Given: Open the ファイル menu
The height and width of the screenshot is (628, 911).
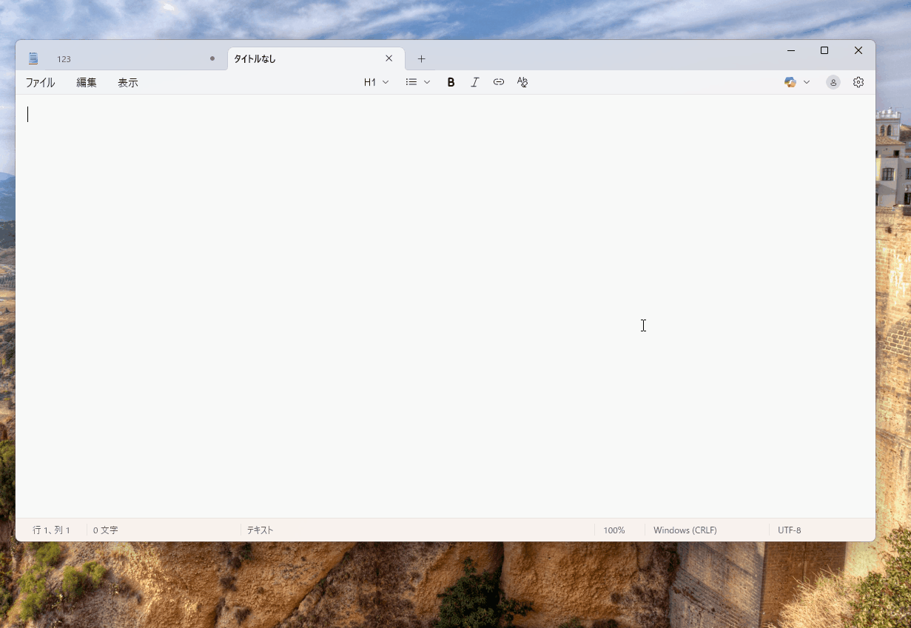Looking at the screenshot, I should click(40, 83).
